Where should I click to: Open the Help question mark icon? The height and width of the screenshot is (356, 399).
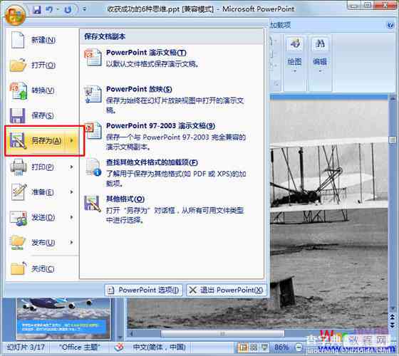coord(390,25)
